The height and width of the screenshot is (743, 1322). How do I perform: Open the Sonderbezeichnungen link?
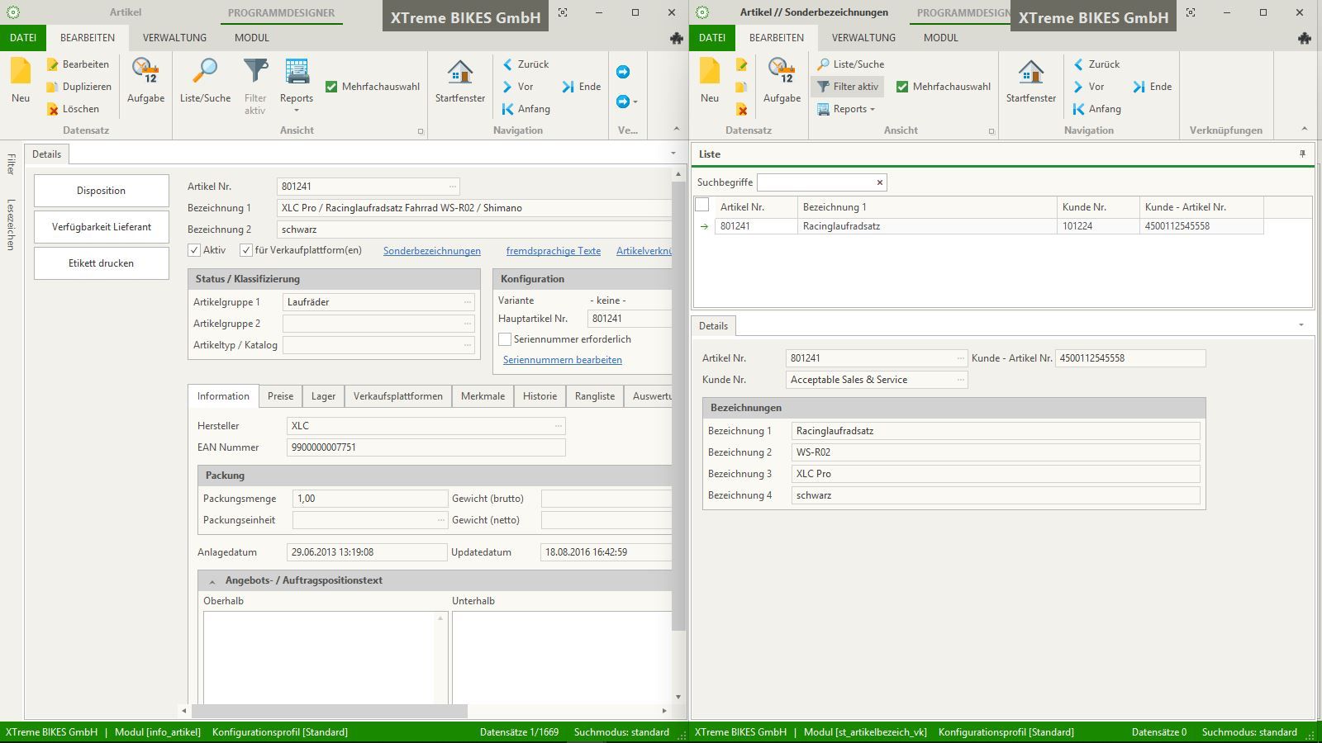pyautogui.click(x=431, y=251)
